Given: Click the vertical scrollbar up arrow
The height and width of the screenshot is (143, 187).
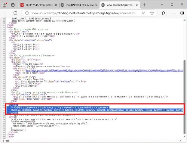Looking at the screenshot, I should tap(185, 20).
